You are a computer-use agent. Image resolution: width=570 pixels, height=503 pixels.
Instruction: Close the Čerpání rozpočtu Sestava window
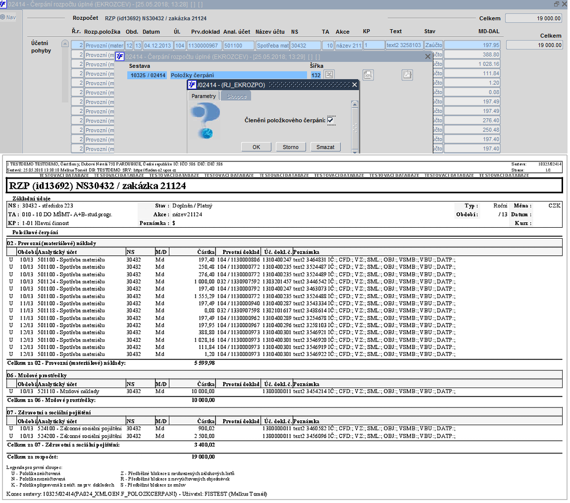(x=428, y=56)
